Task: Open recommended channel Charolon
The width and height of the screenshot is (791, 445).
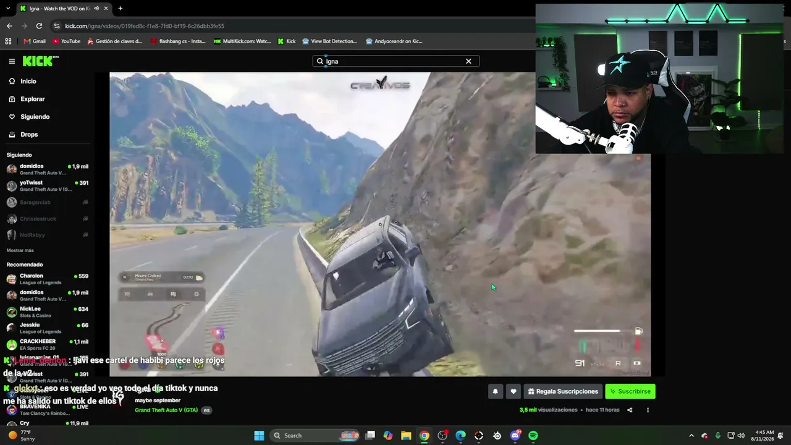Action: (48, 279)
